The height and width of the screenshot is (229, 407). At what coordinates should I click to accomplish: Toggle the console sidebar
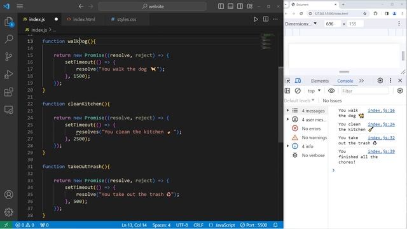(287, 90)
